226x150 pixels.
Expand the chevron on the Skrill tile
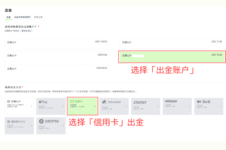(x=221, y=106)
